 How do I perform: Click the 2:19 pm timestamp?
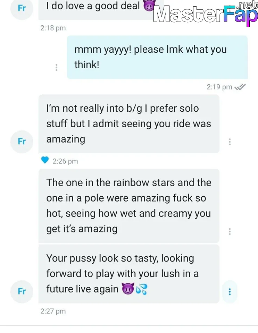[219, 87]
